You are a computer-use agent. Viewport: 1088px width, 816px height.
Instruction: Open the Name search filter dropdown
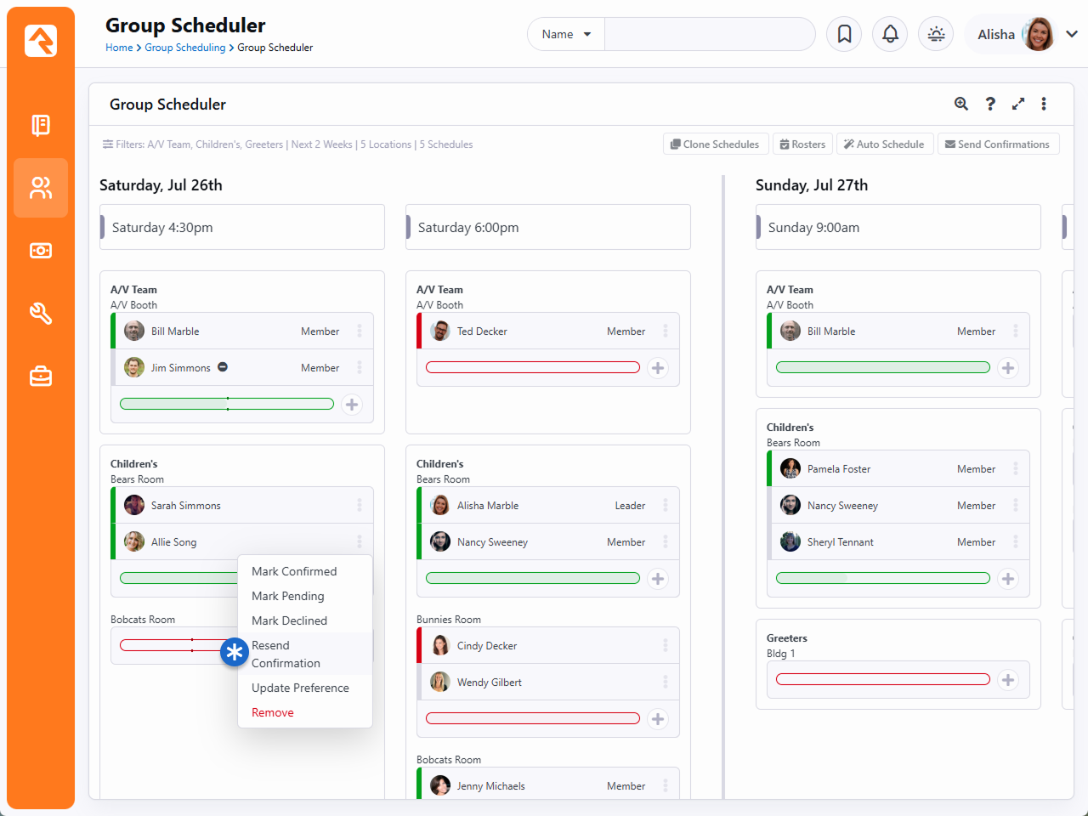coord(566,35)
